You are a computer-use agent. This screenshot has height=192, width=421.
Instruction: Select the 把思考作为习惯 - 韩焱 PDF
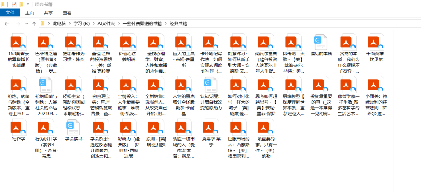coord(73,42)
